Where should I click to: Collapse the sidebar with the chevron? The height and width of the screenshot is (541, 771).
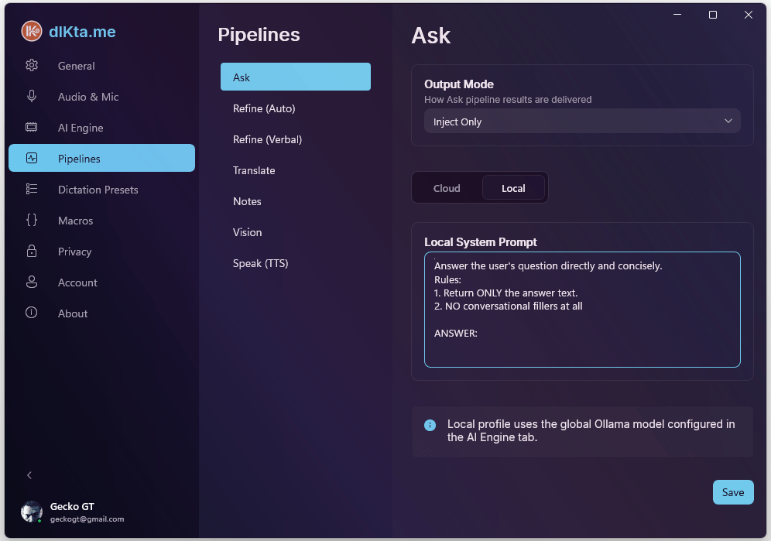point(29,475)
